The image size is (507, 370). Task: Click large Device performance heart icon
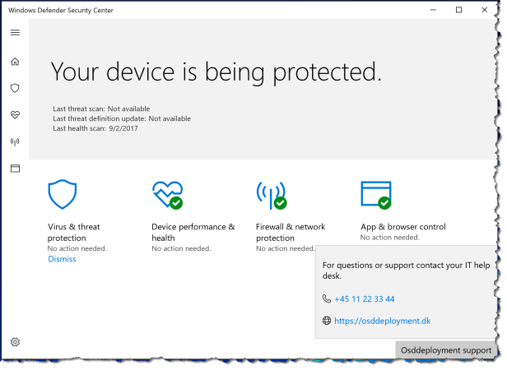168,195
